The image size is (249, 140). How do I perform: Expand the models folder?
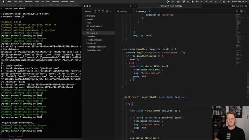point(92,36)
